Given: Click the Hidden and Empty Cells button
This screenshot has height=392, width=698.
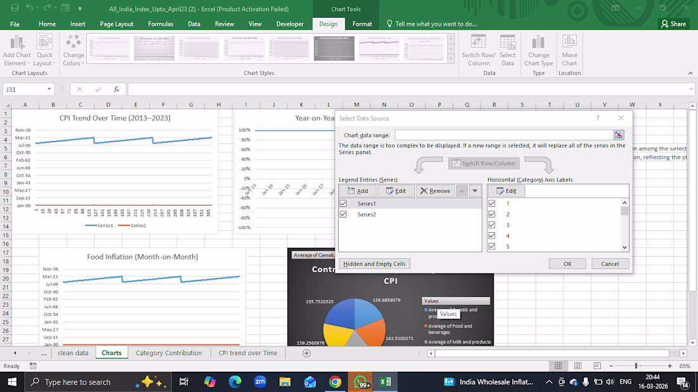Looking at the screenshot, I should [374, 264].
